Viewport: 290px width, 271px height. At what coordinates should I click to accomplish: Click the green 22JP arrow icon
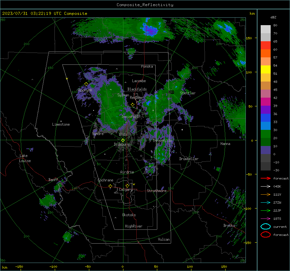click(266, 210)
